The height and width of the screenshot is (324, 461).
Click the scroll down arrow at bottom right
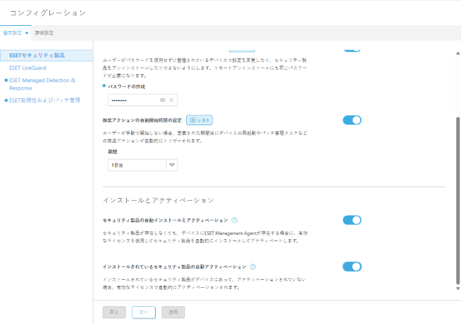click(457, 288)
